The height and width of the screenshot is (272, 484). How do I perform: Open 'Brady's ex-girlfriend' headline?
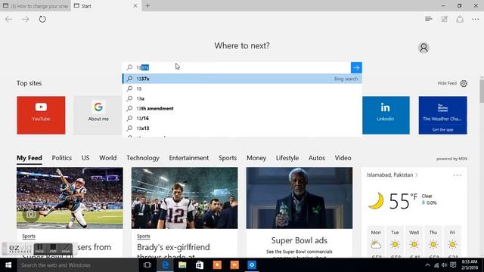point(173,251)
